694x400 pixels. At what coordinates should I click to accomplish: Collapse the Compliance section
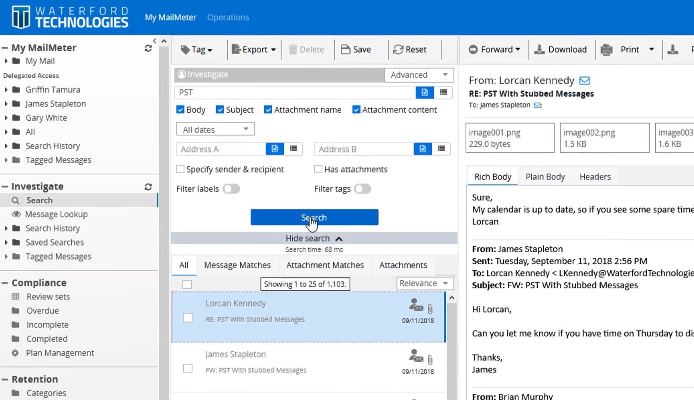click(x=5, y=283)
